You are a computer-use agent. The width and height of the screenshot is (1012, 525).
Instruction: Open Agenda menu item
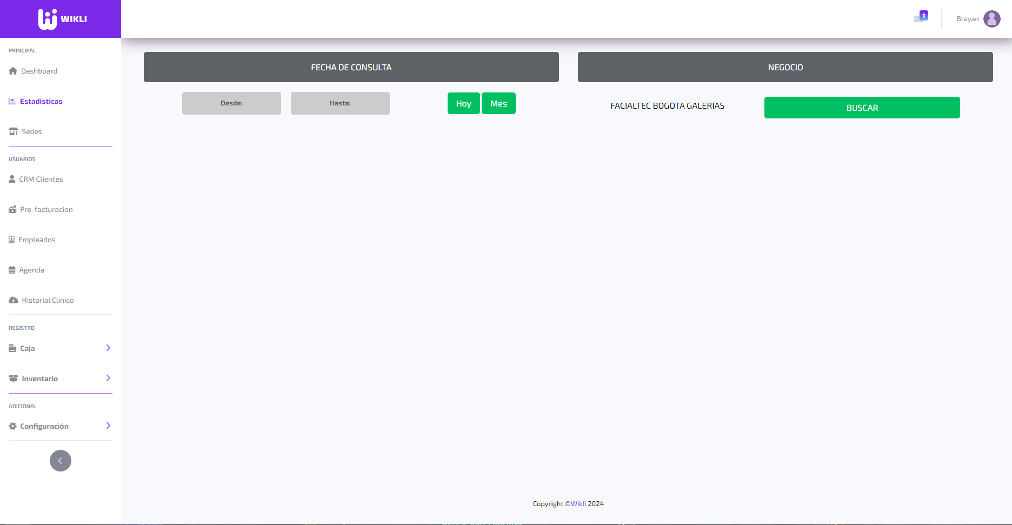point(32,270)
